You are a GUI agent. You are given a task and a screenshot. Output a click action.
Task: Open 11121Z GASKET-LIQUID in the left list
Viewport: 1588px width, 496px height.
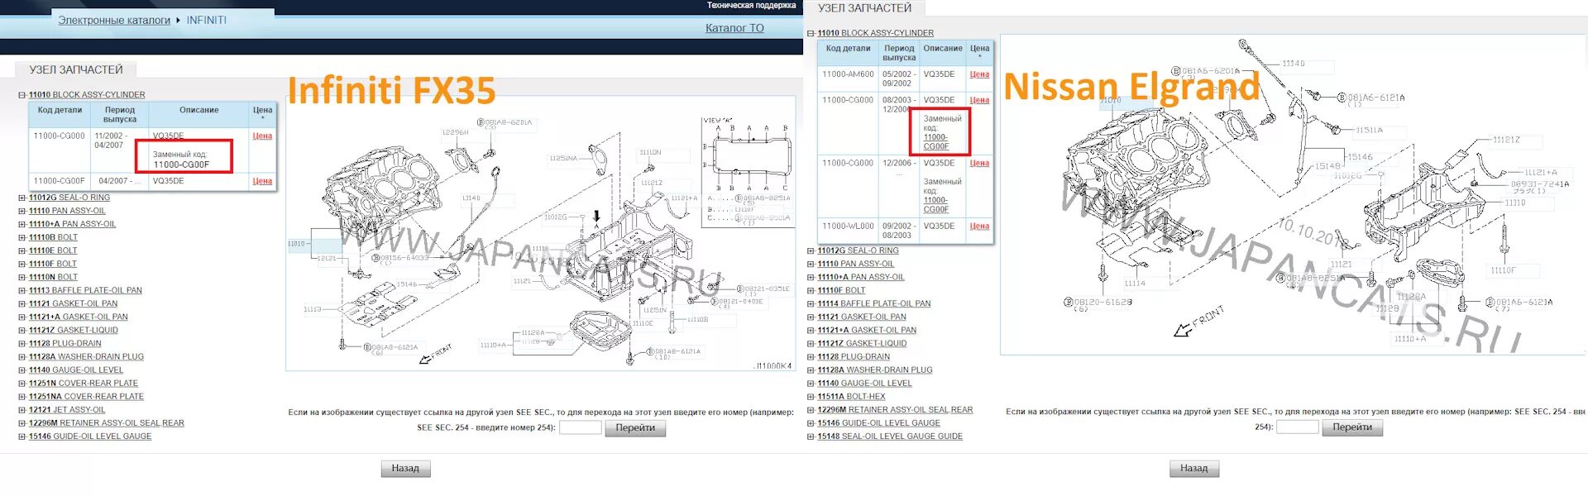pos(74,330)
